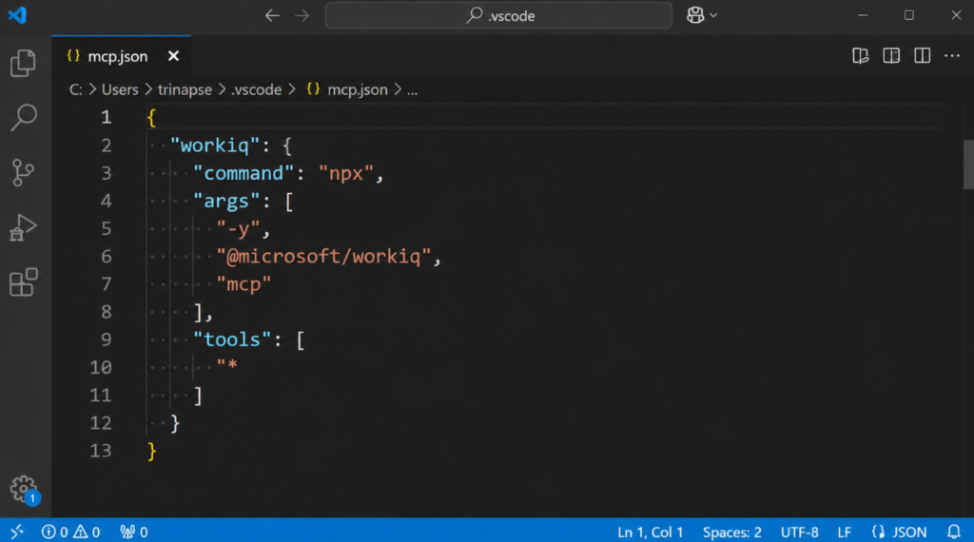
Task: Open the Source Control view
Action: [23, 173]
